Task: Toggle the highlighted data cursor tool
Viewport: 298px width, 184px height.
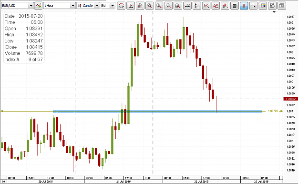Action: coord(244,6)
